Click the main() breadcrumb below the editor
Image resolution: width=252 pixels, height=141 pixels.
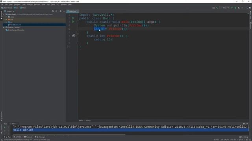coord(88,121)
